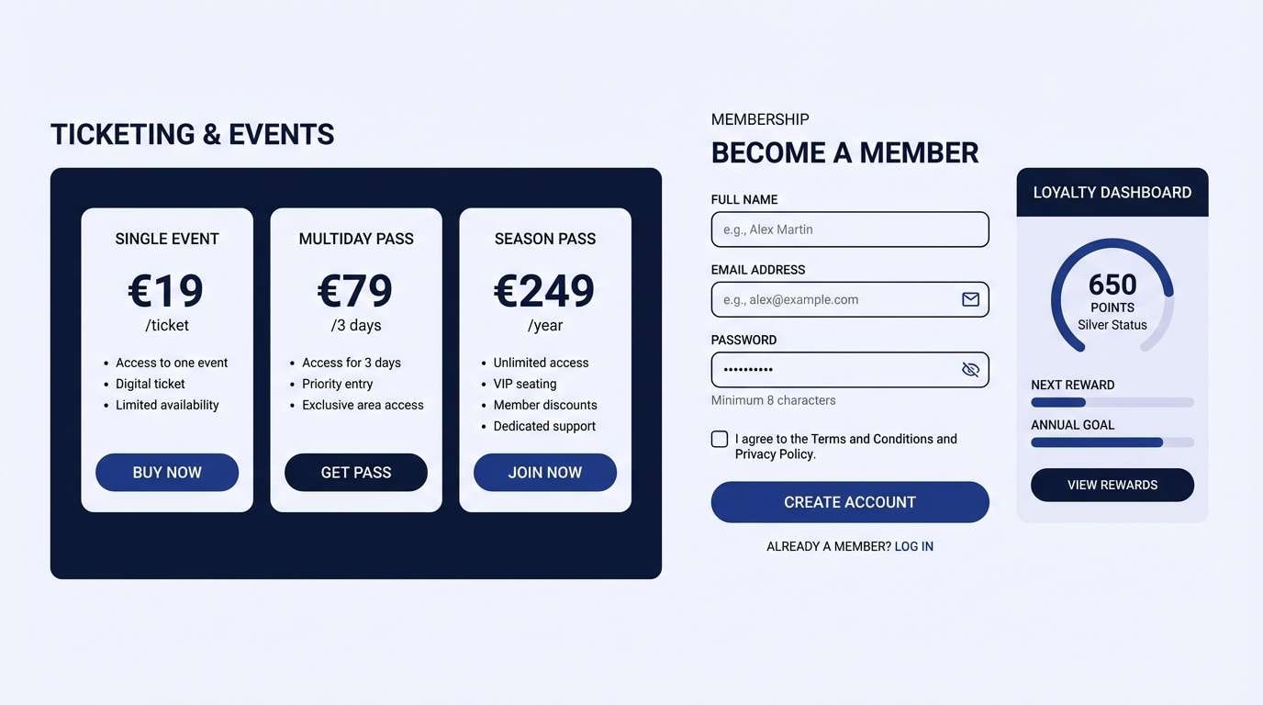Open VIEW REWARDS in Loyalty Dashboard
Viewport: 1263px width, 705px height.
tap(1112, 484)
